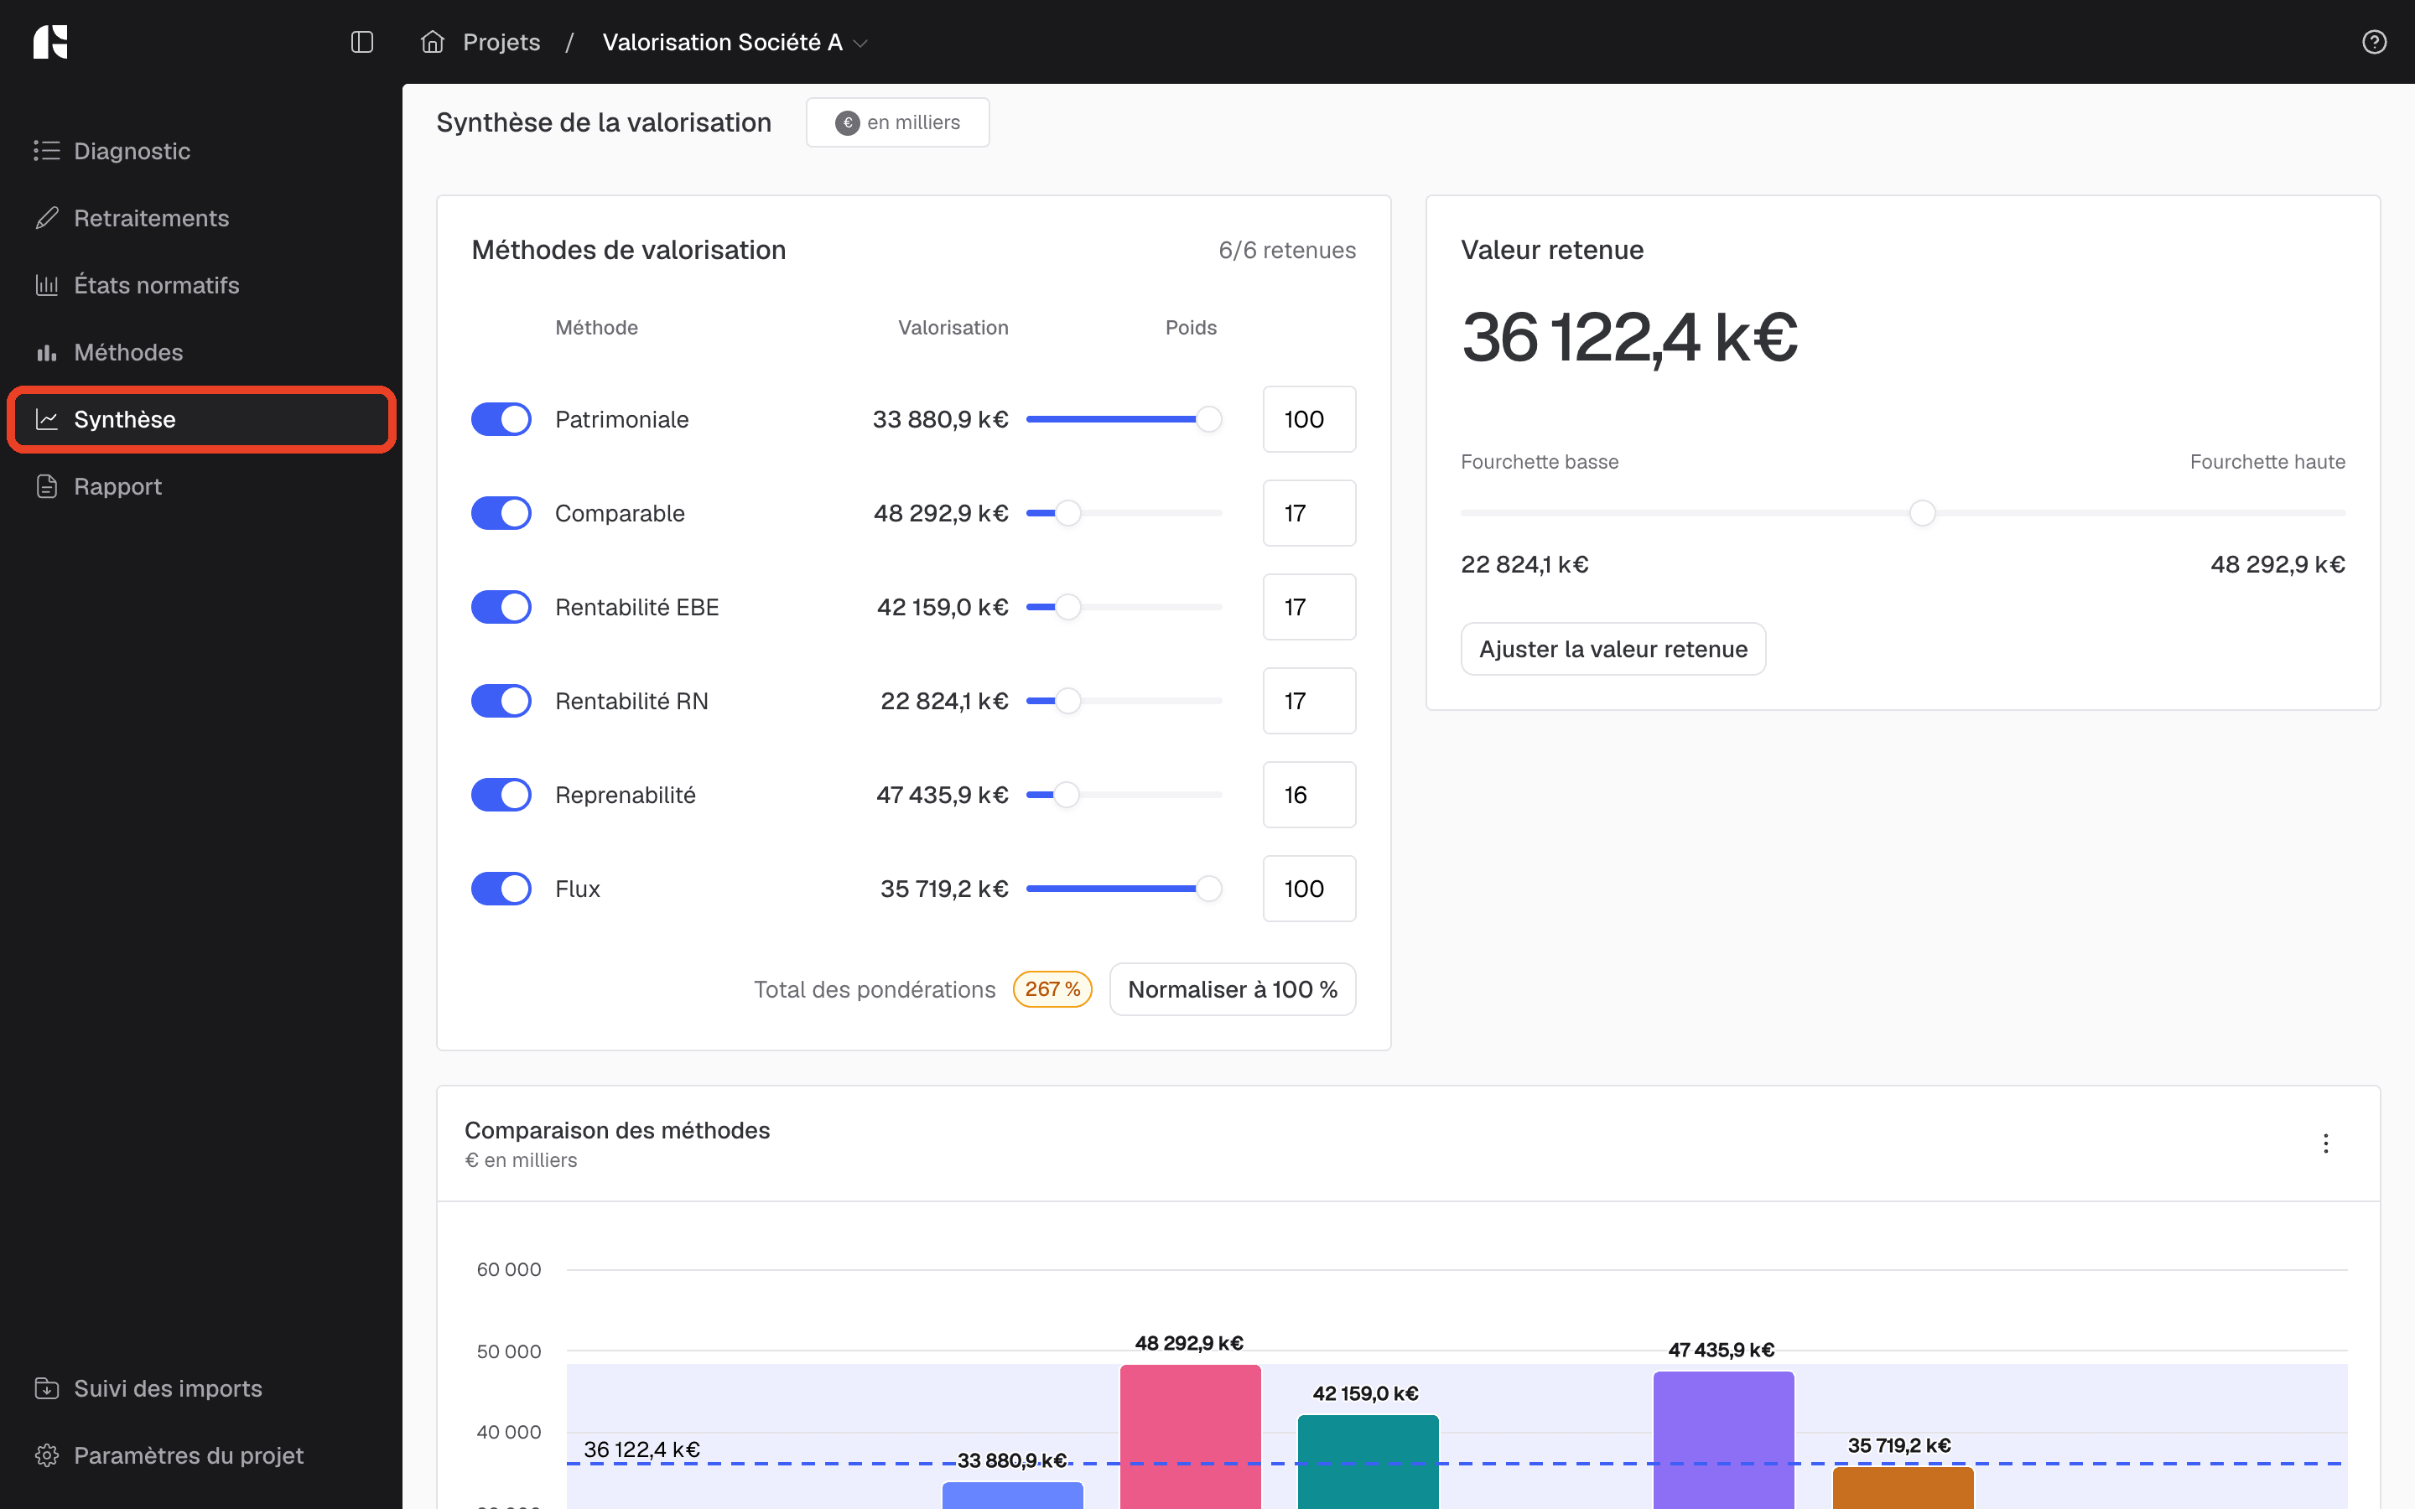The width and height of the screenshot is (2415, 1509).
Task: Click the euro icon in the units button
Action: coord(847,122)
